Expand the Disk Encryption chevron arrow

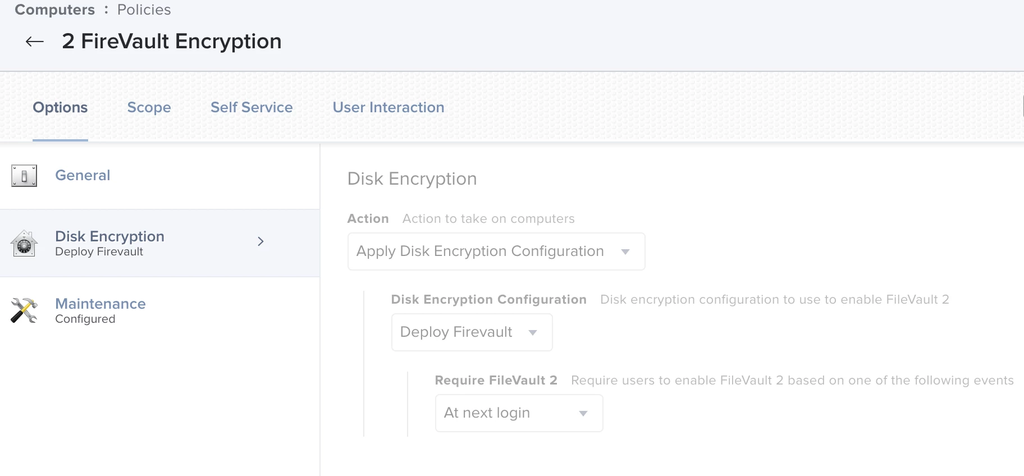click(260, 241)
